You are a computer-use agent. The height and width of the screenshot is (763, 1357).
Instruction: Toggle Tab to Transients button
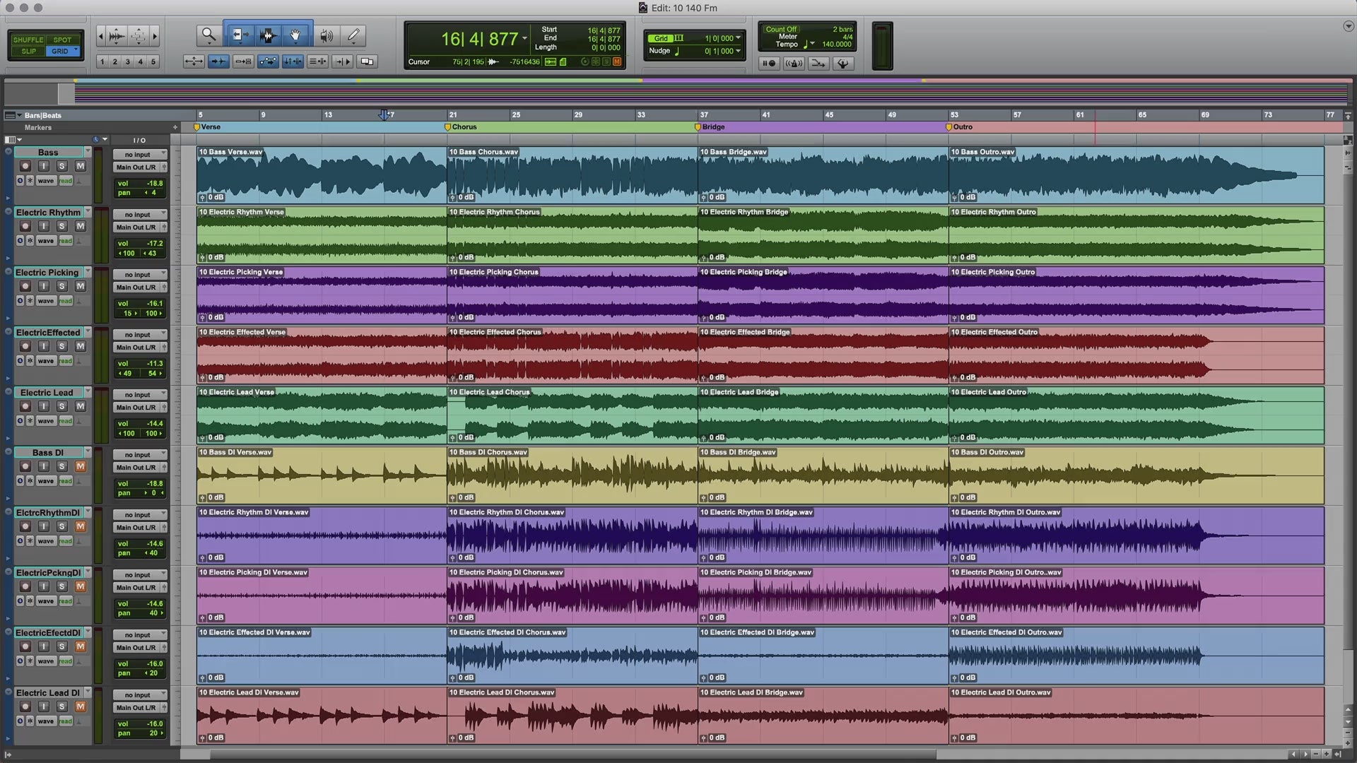(x=218, y=61)
